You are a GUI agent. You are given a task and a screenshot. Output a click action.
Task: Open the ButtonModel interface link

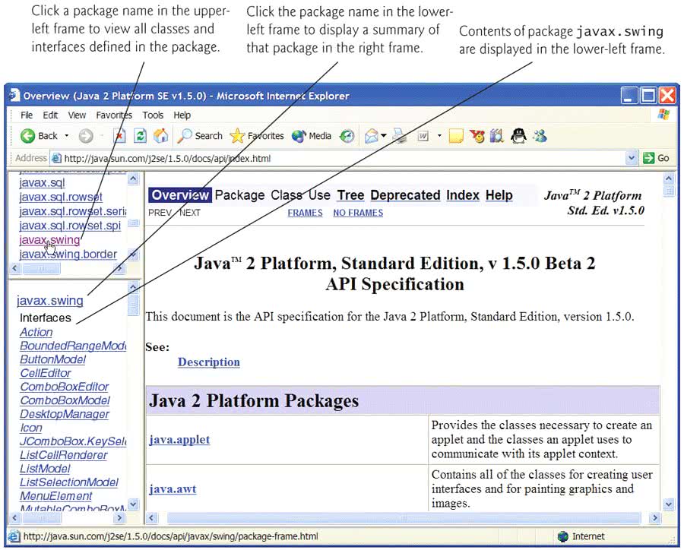click(x=52, y=359)
